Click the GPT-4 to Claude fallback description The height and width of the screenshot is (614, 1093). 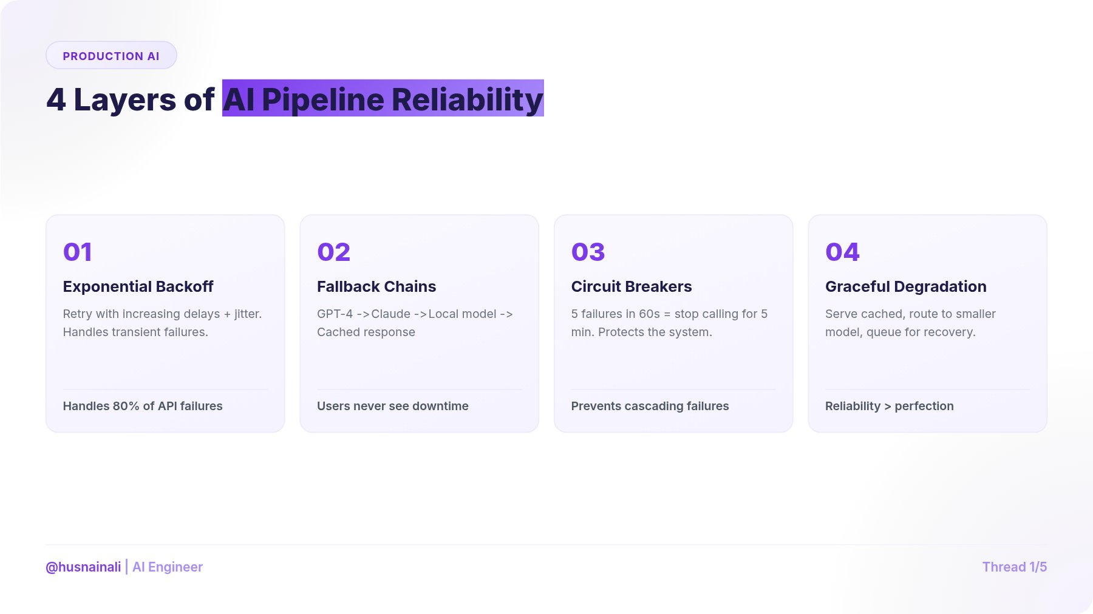pos(415,323)
